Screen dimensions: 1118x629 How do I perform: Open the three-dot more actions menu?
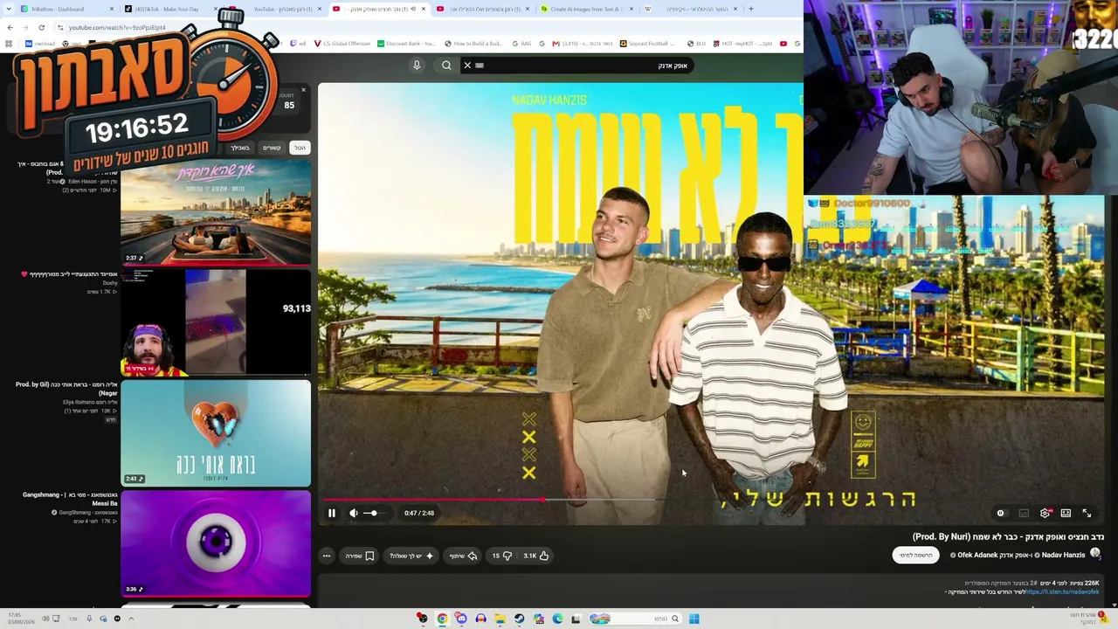[x=327, y=556]
